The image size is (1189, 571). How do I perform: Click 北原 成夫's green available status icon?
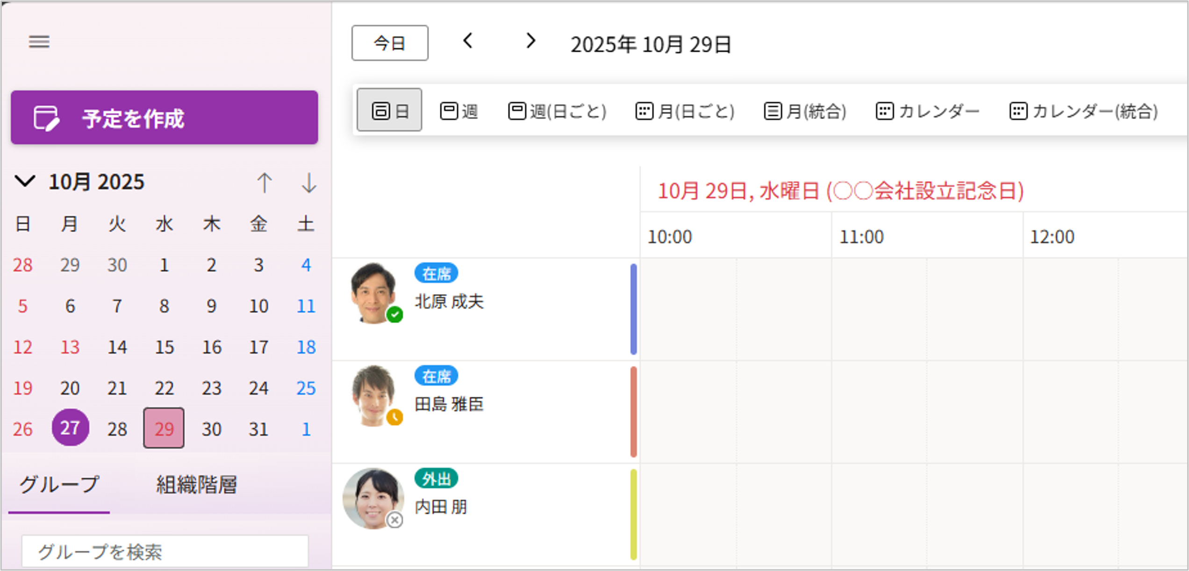395,315
